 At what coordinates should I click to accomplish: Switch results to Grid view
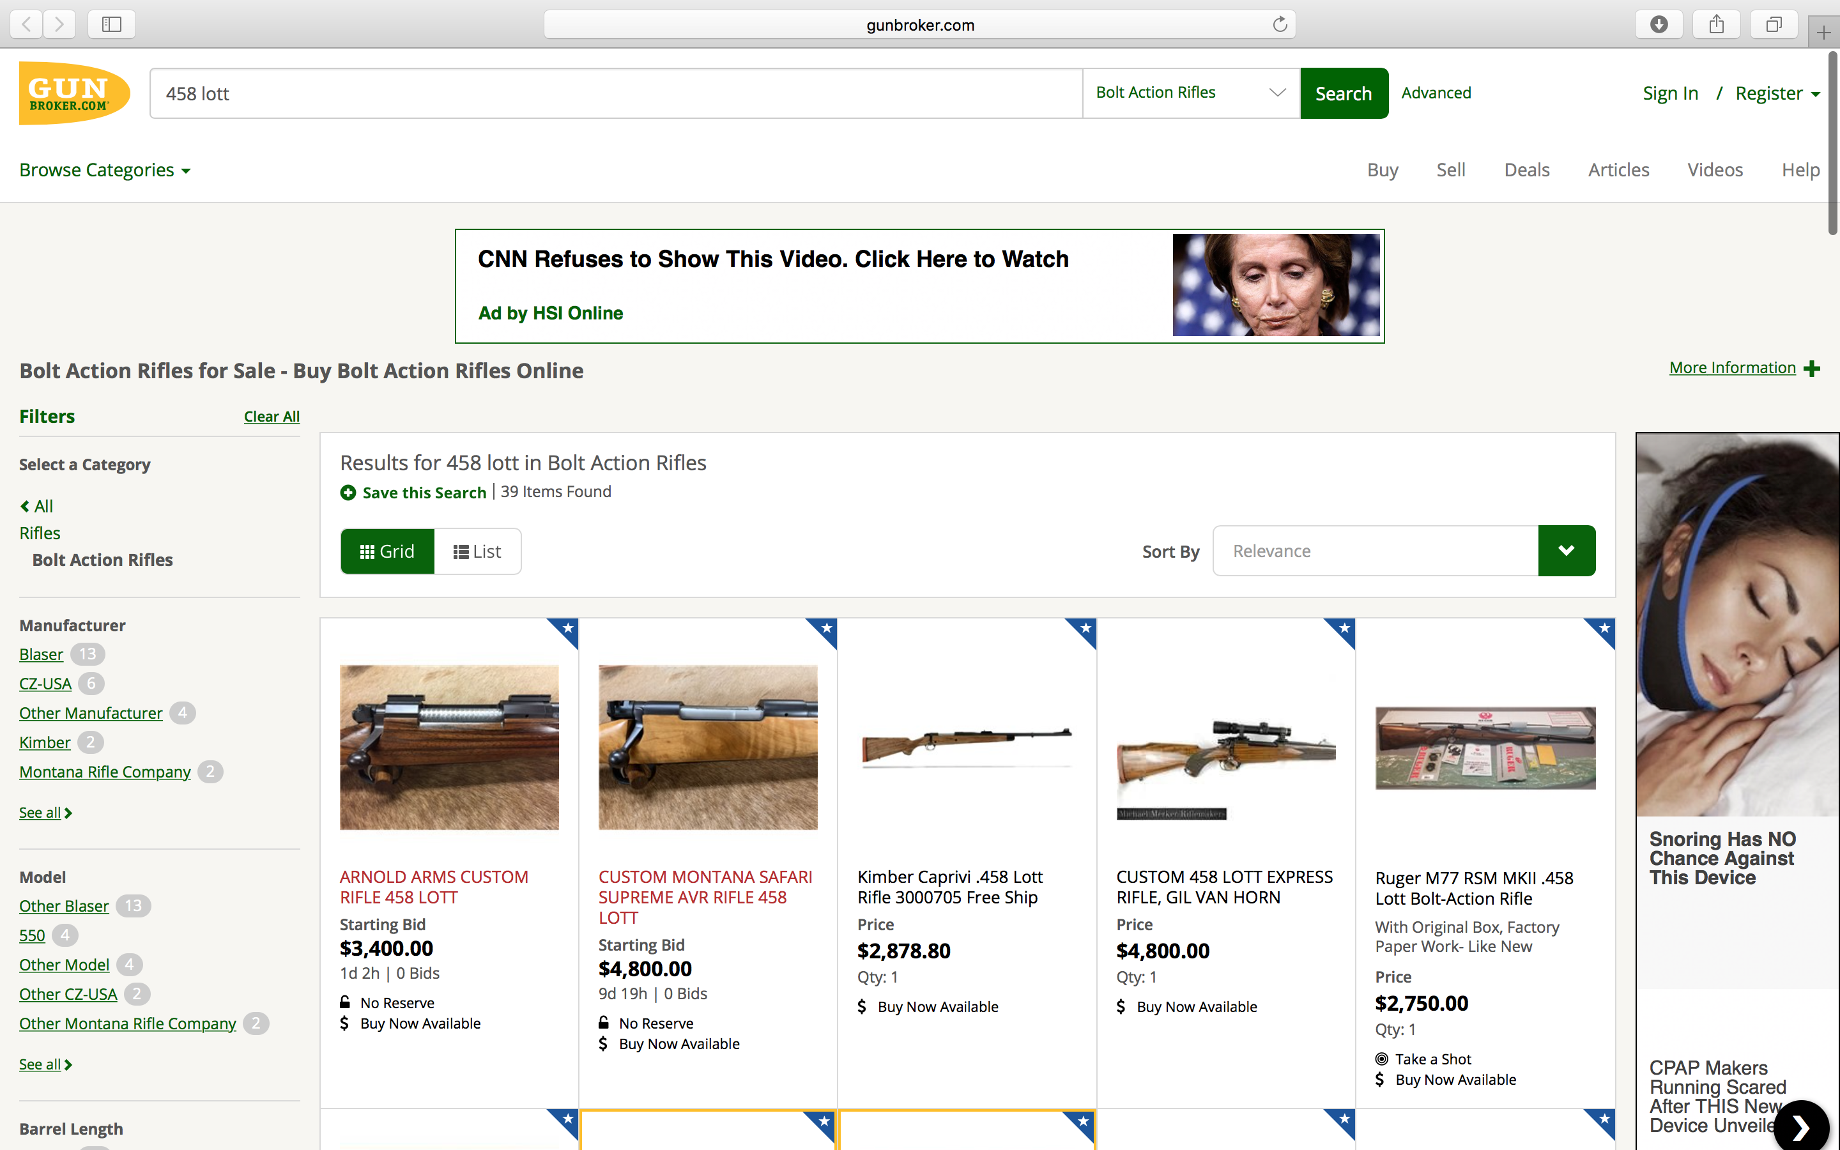pyautogui.click(x=388, y=551)
